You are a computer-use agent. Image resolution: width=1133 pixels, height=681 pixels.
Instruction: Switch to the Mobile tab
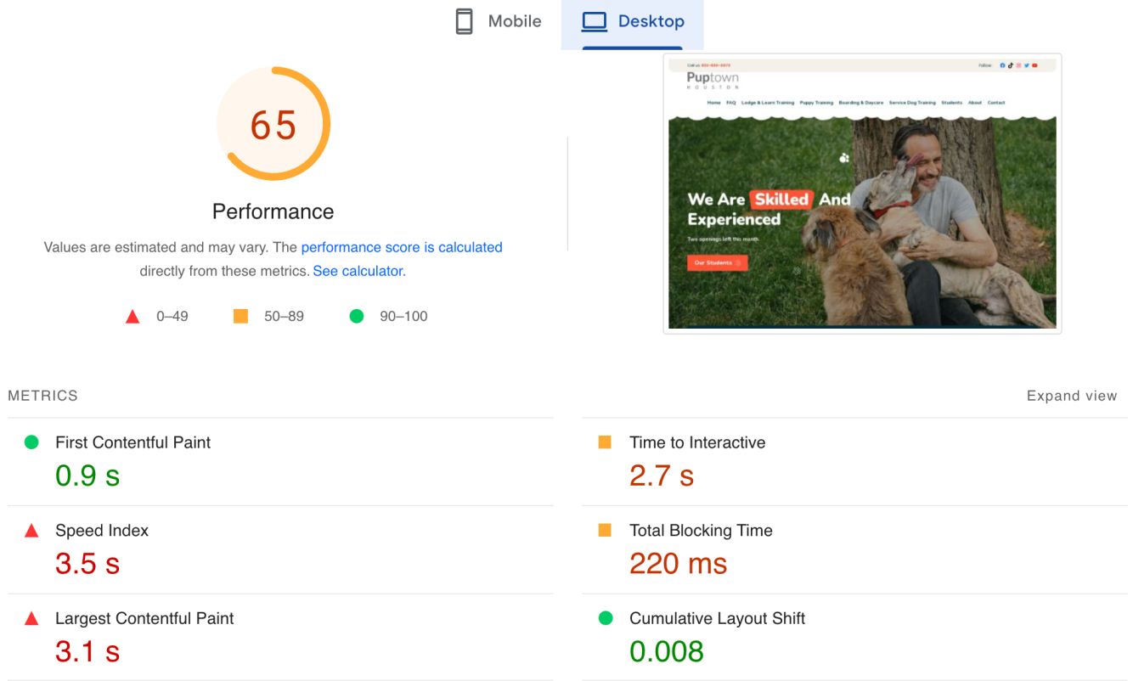(499, 22)
